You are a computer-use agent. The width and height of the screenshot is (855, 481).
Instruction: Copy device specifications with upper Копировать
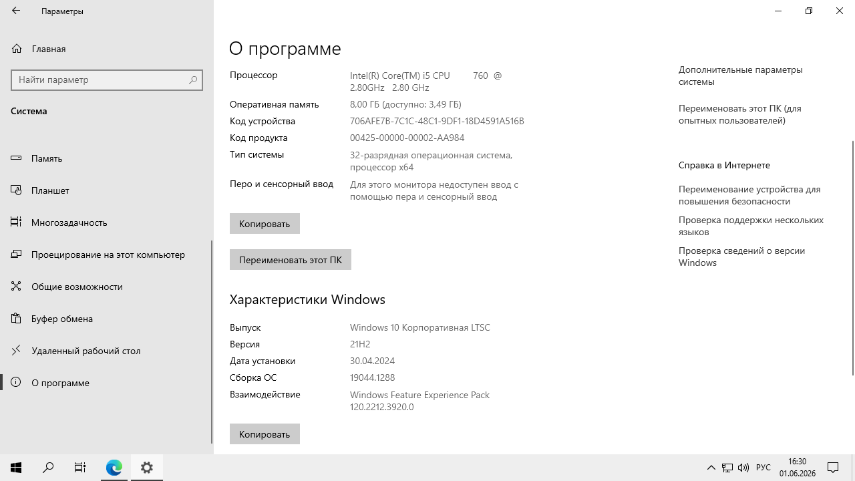tap(265, 224)
